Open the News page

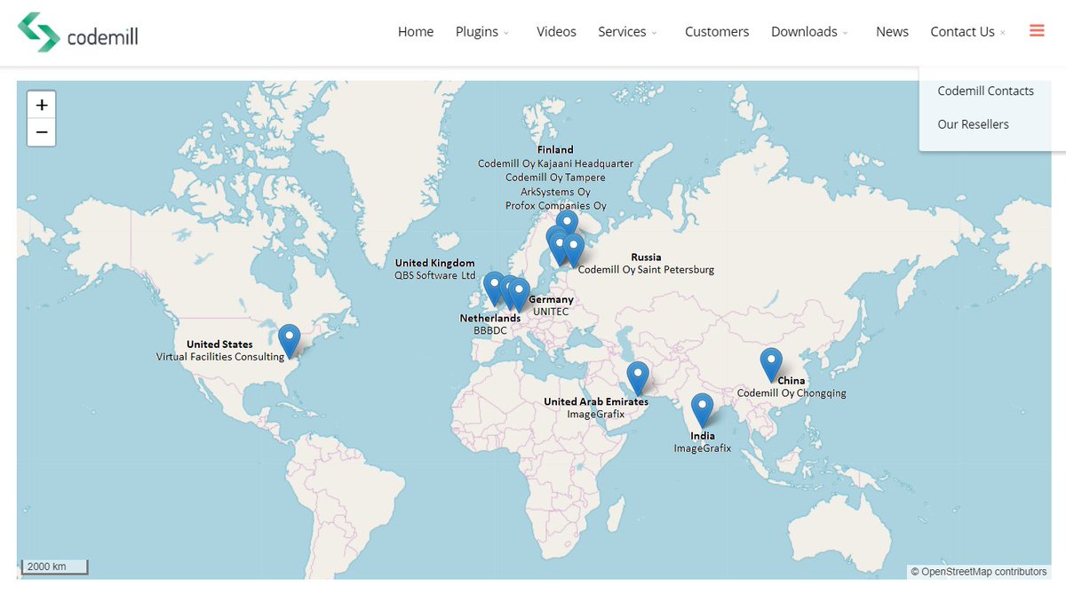point(892,32)
